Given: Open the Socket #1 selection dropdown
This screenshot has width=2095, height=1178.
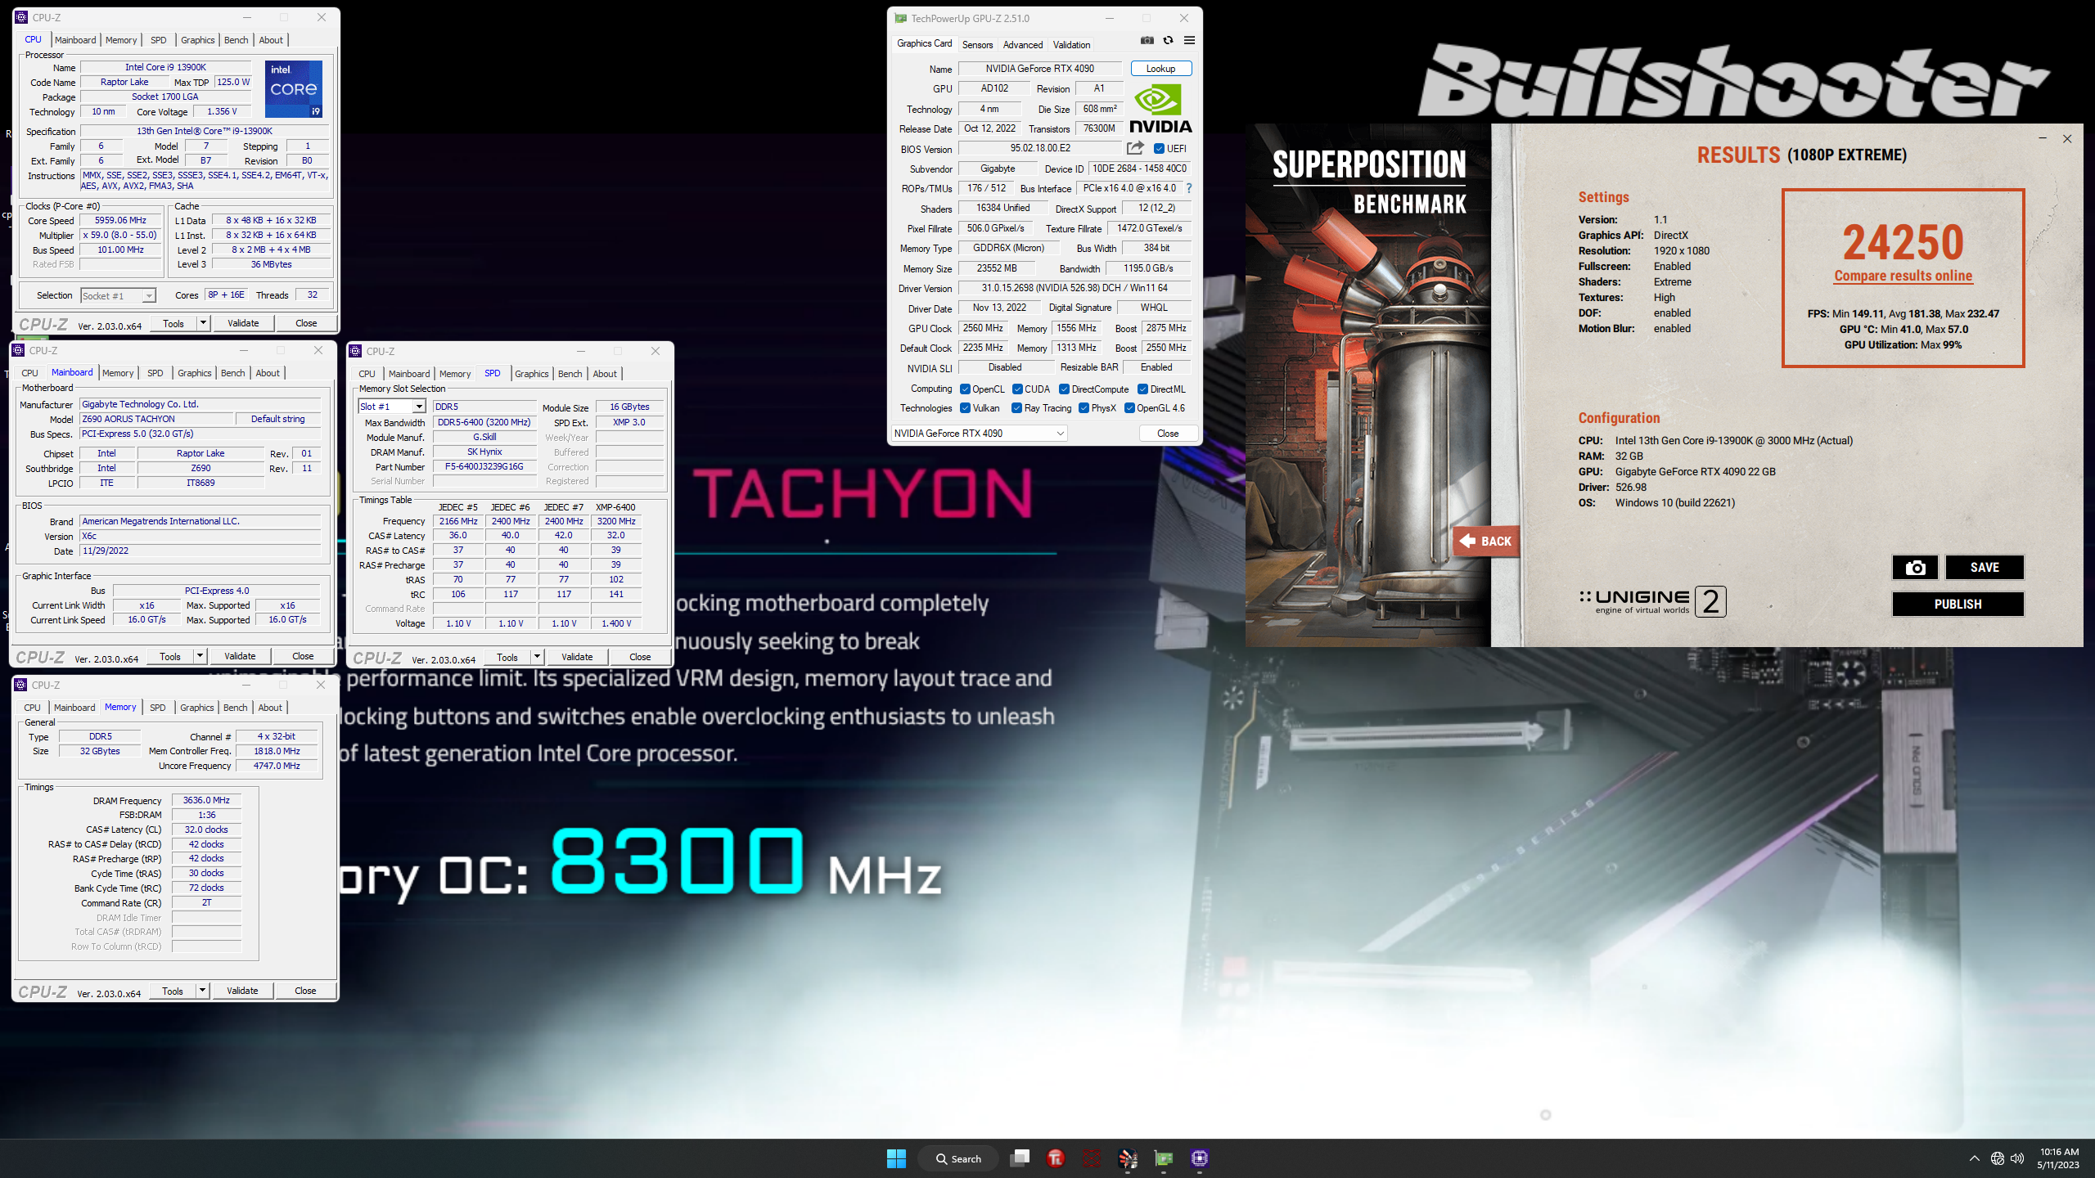Looking at the screenshot, I should (118, 295).
